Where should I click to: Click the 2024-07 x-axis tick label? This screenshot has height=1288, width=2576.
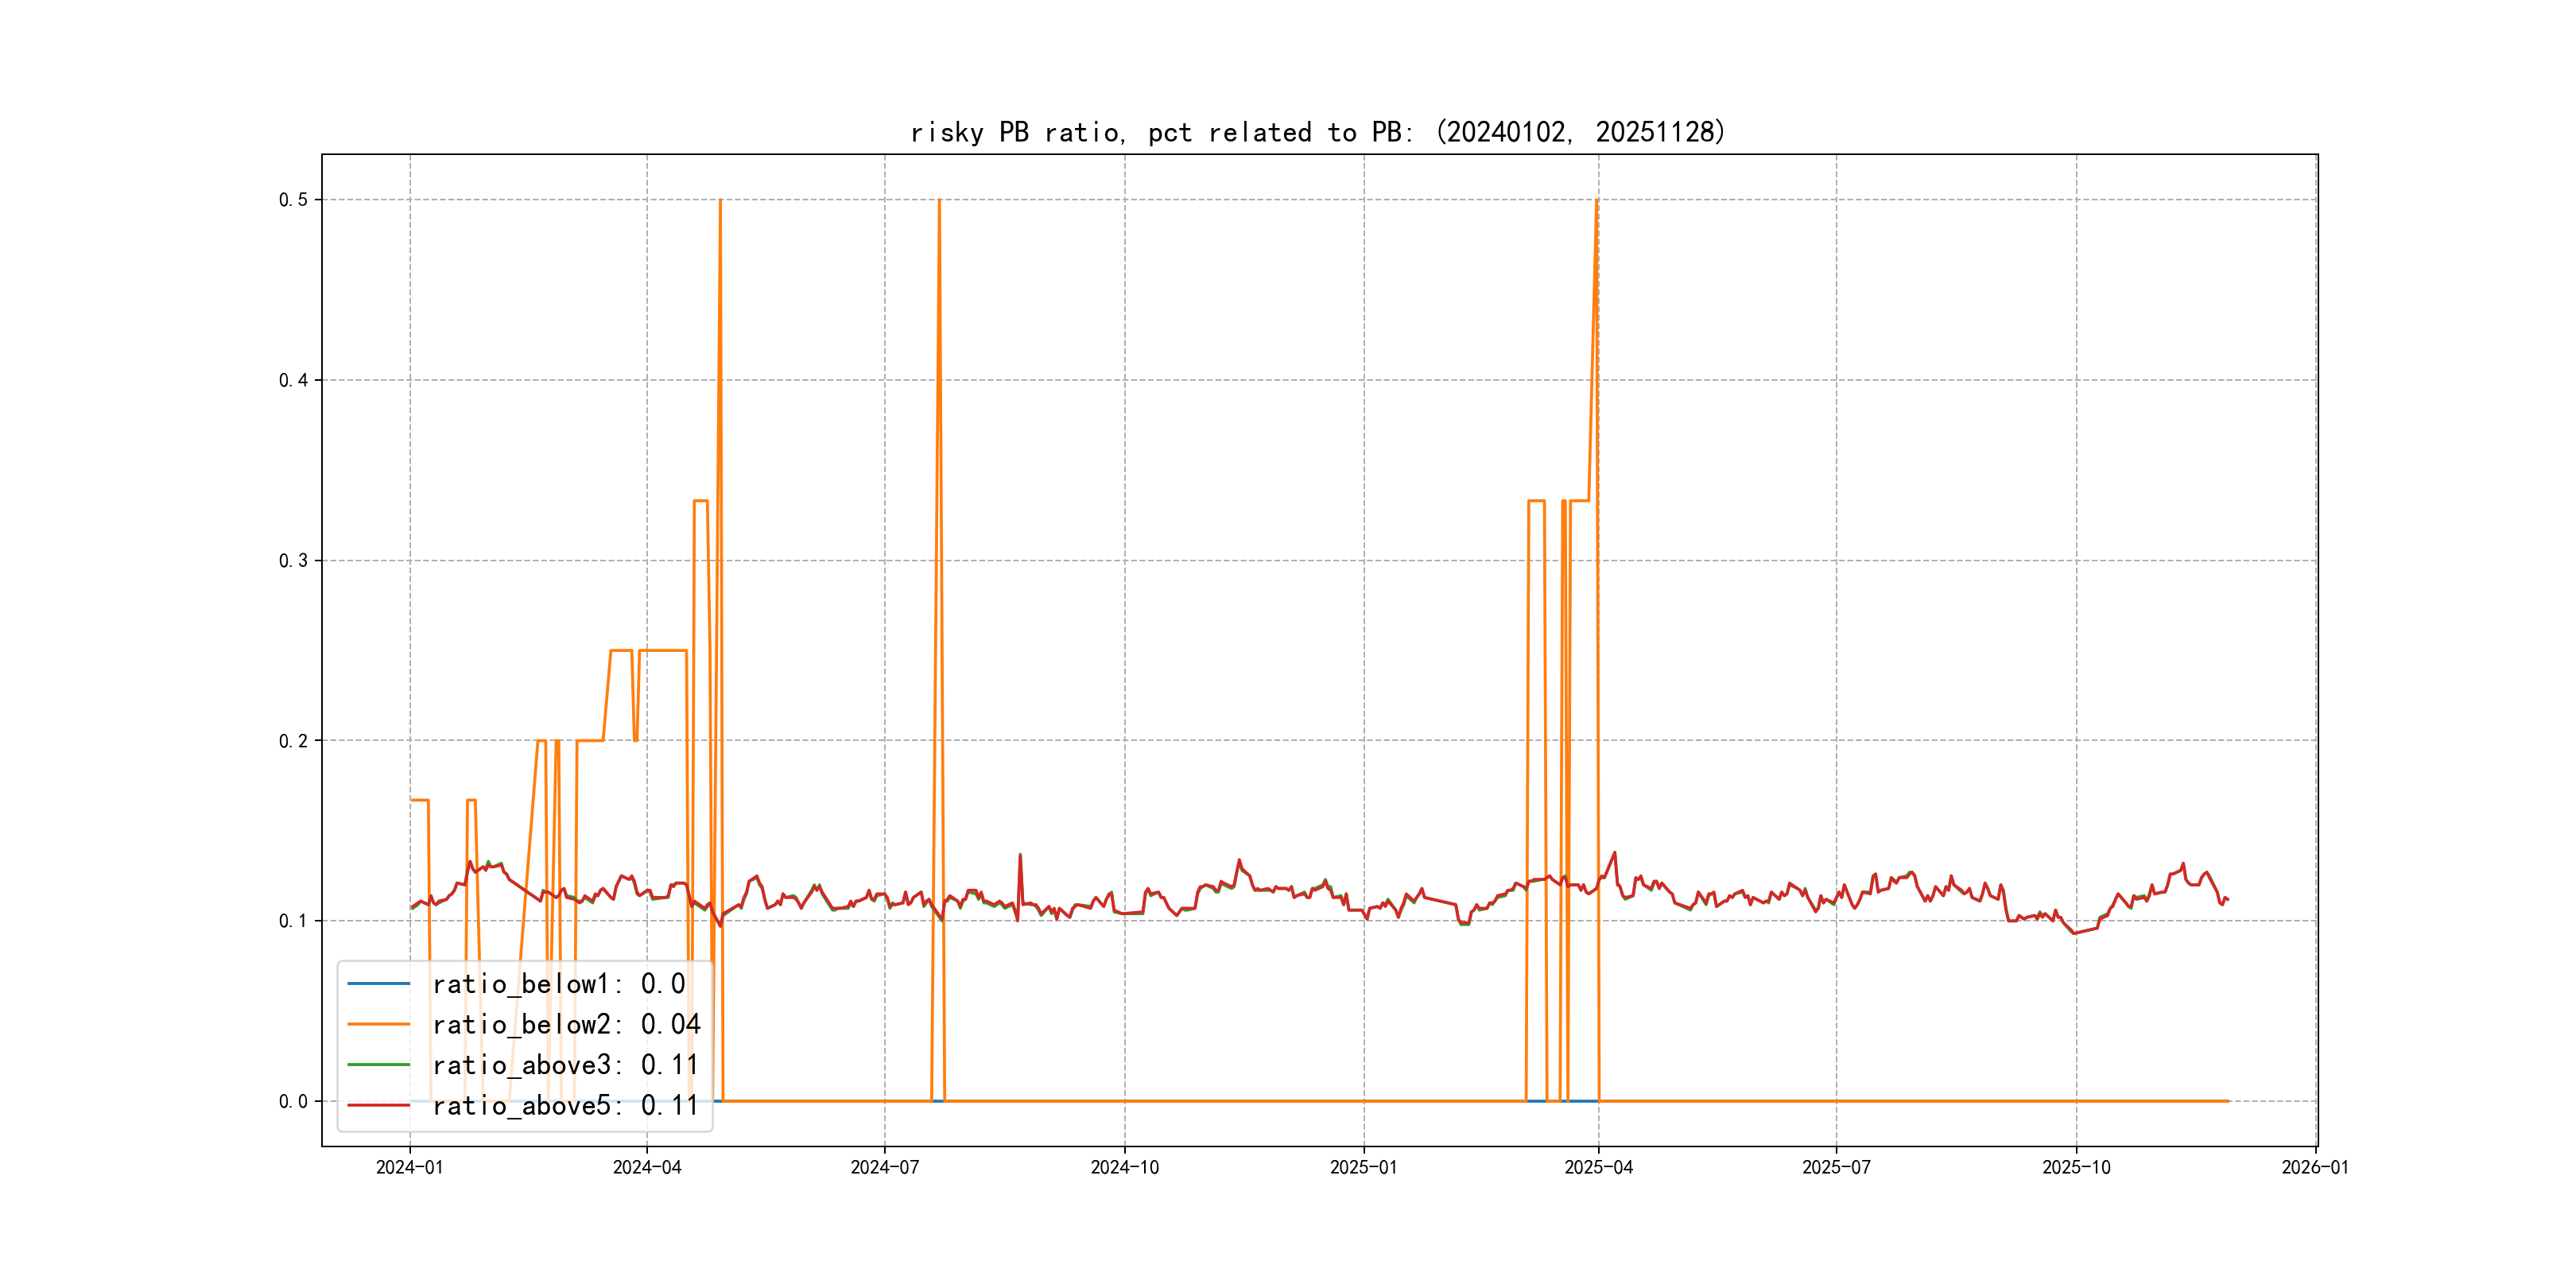click(x=884, y=1168)
